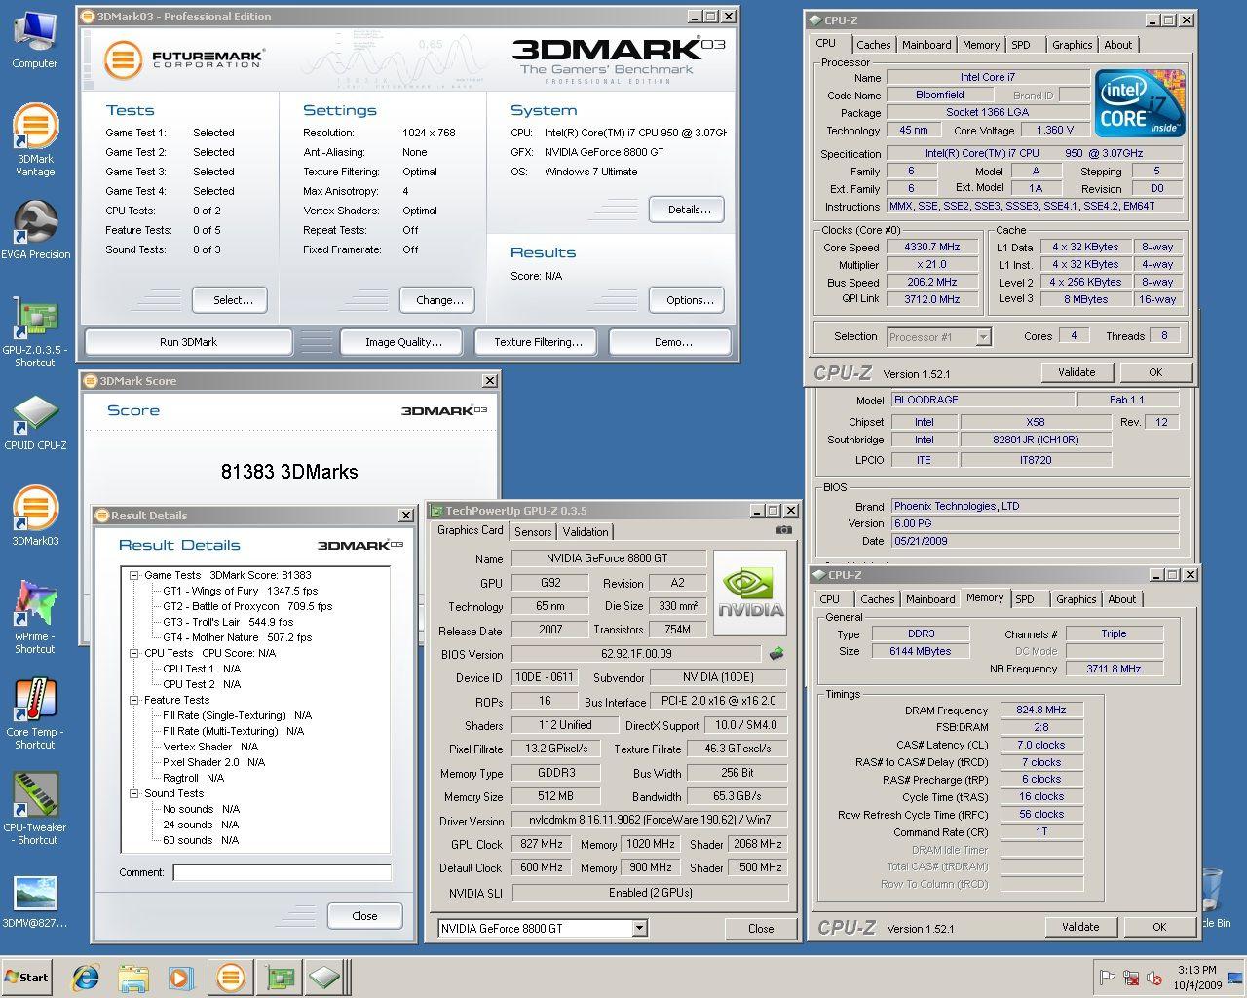1247x998 pixels.
Task: Open the Computer desktop icon
Action: (x=35, y=41)
